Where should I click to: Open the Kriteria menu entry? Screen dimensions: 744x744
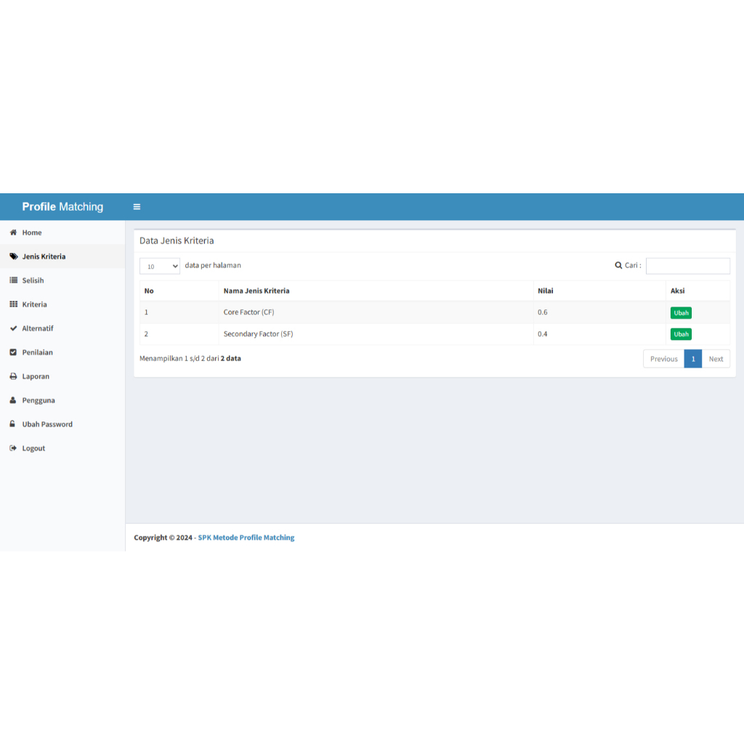click(x=62, y=304)
